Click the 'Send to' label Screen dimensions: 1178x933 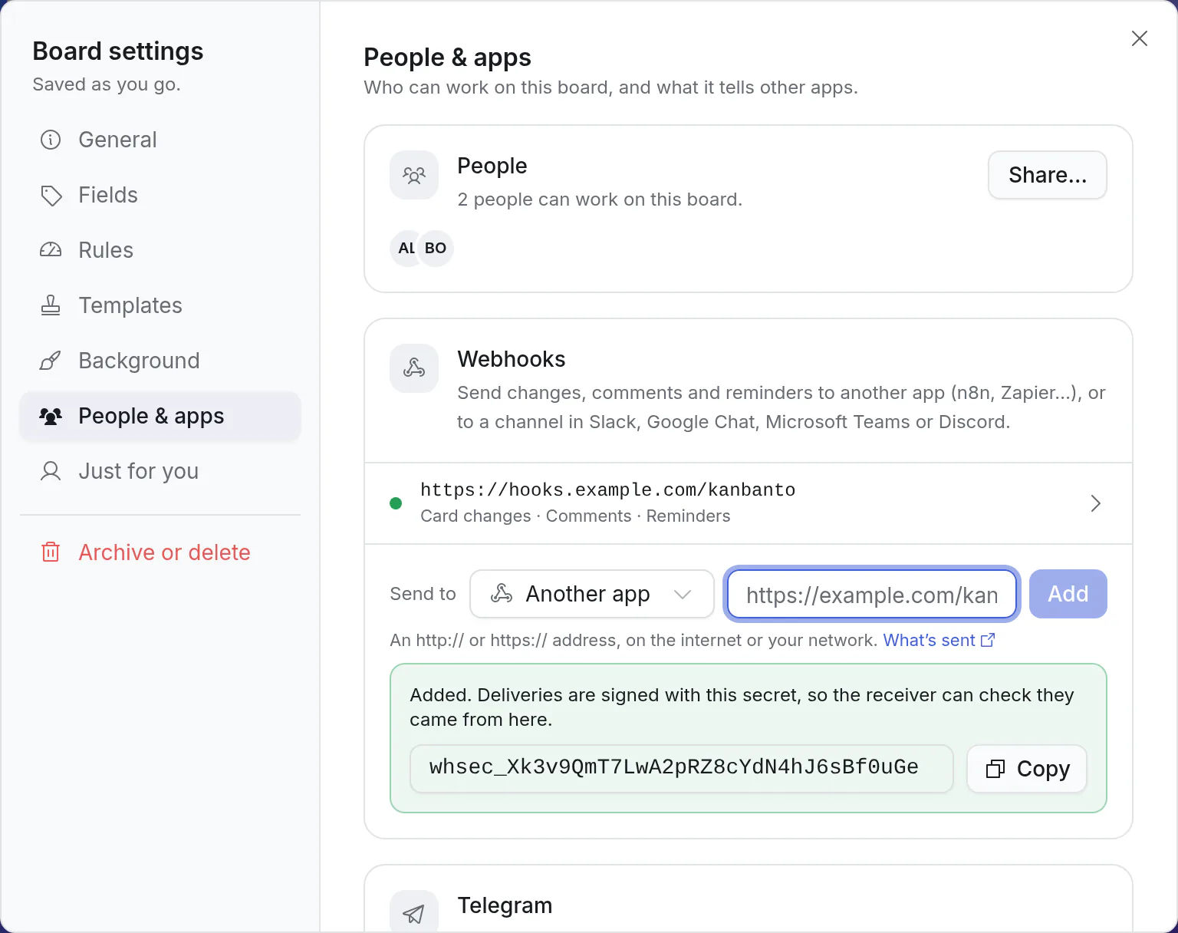point(423,594)
